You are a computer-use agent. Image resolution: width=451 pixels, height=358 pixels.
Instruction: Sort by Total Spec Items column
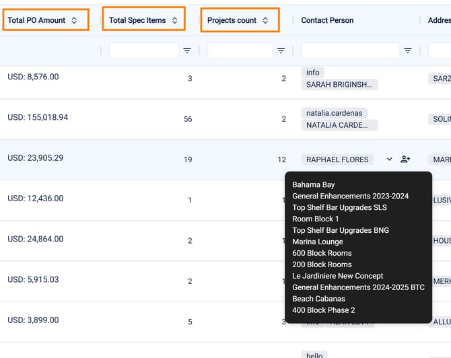[174, 20]
